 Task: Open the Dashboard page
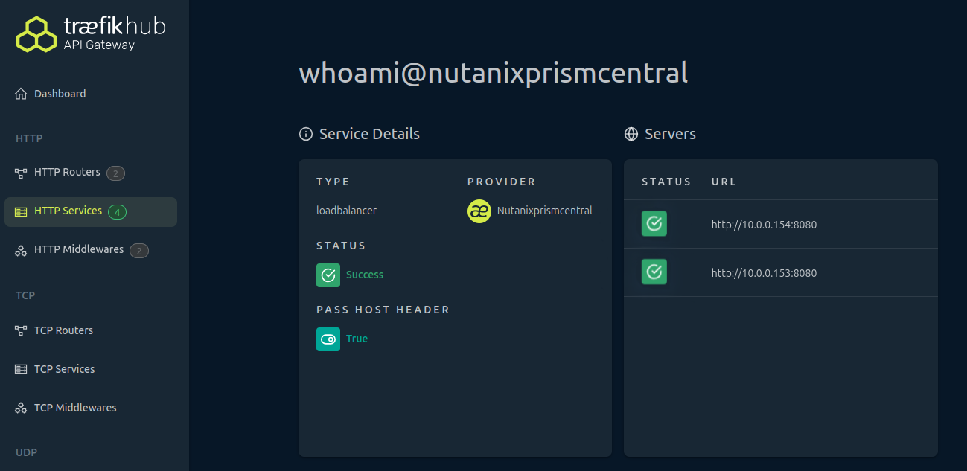(x=60, y=93)
